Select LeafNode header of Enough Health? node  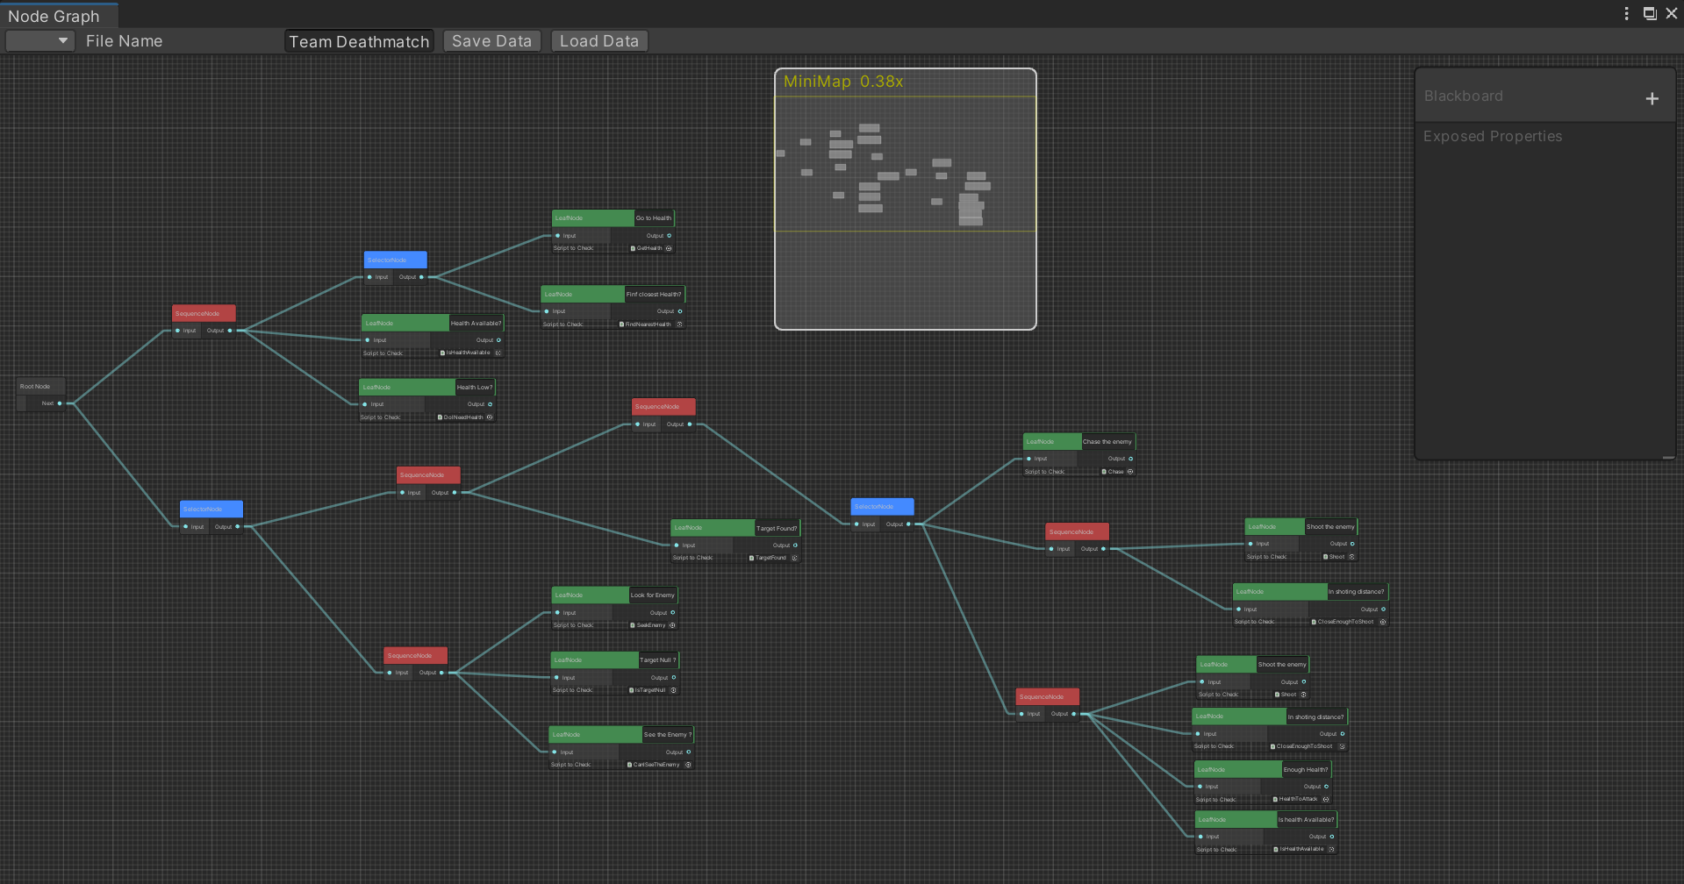1237,770
